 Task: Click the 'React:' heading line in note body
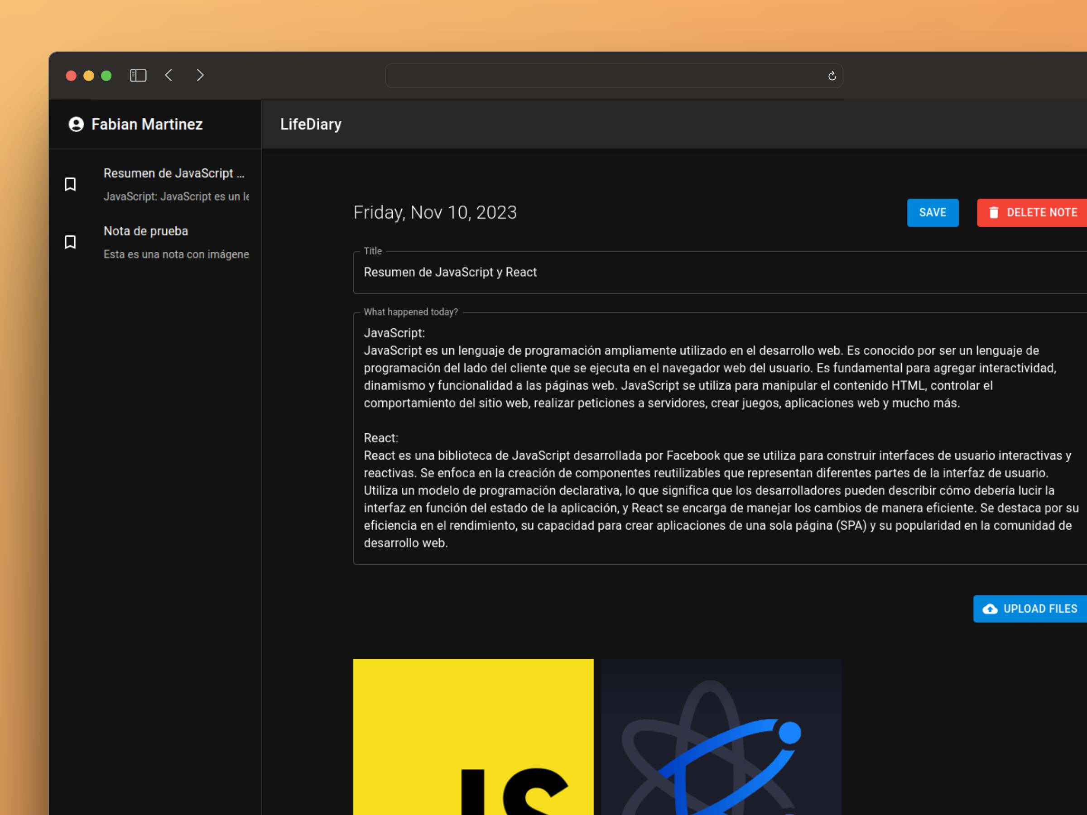click(x=381, y=438)
